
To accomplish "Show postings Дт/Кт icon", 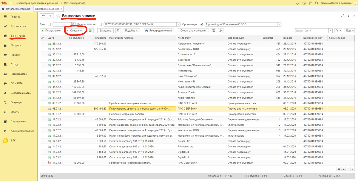I will point(118,30).
